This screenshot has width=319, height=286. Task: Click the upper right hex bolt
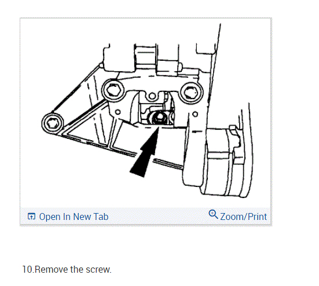click(191, 93)
